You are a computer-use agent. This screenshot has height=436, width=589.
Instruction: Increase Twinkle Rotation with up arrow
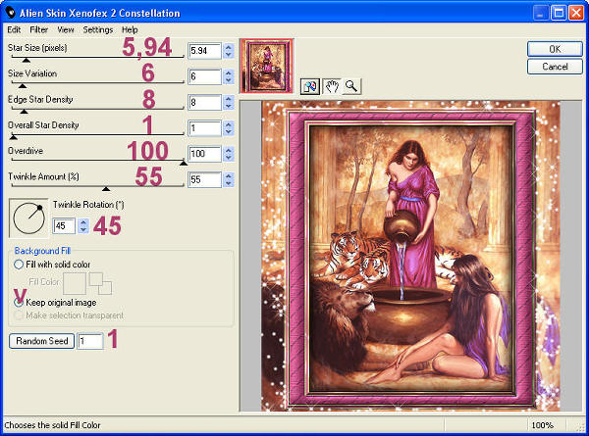pos(83,222)
